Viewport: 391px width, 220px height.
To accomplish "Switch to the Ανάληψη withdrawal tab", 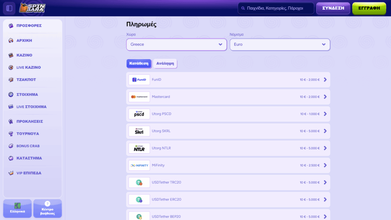I will coord(165,64).
